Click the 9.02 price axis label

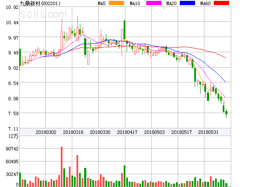pyautogui.click(x=13, y=68)
